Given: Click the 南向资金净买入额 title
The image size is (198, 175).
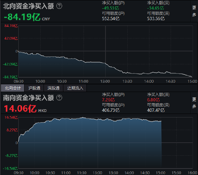Looking at the screenshot, I should click(28, 98).
